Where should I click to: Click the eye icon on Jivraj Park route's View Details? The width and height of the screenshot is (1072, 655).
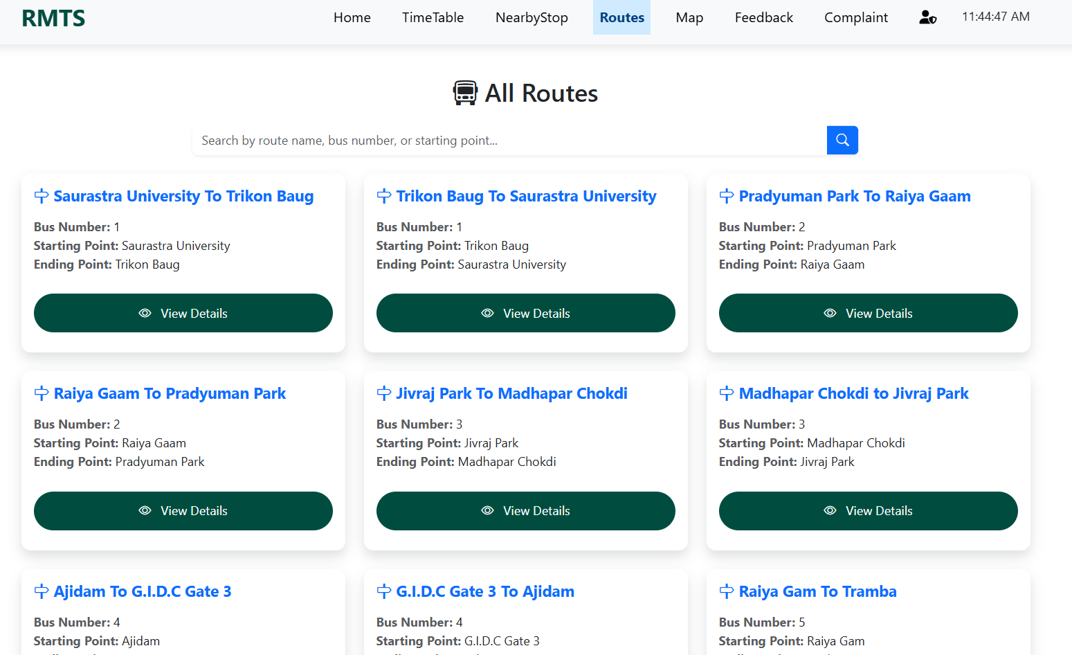(x=487, y=510)
